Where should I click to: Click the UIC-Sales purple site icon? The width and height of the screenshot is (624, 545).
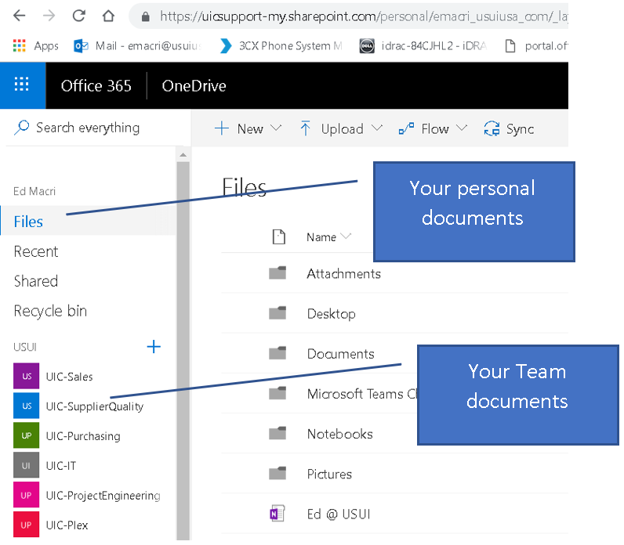pyautogui.click(x=27, y=377)
